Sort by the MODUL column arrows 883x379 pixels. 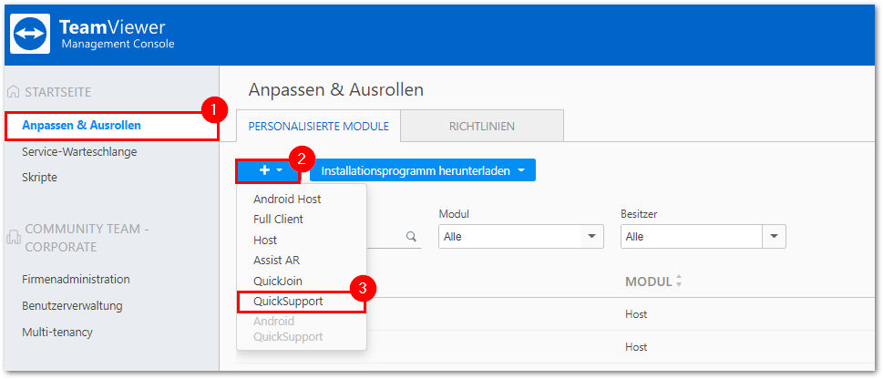(x=678, y=281)
